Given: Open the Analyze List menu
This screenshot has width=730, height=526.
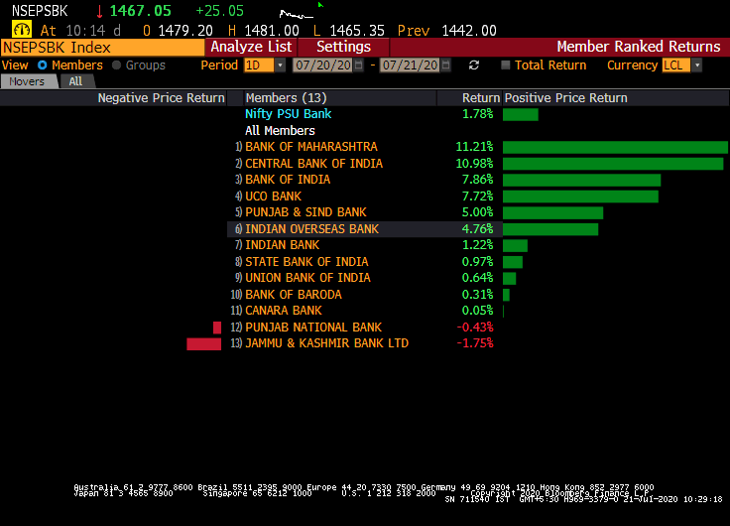Looking at the screenshot, I should (x=251, y=47).
